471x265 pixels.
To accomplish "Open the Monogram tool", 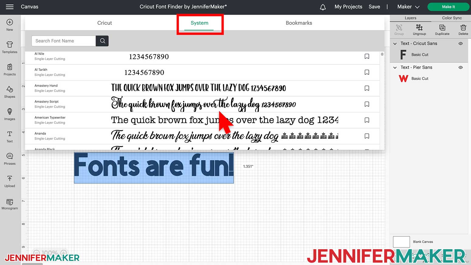I will tap(10, 204).
